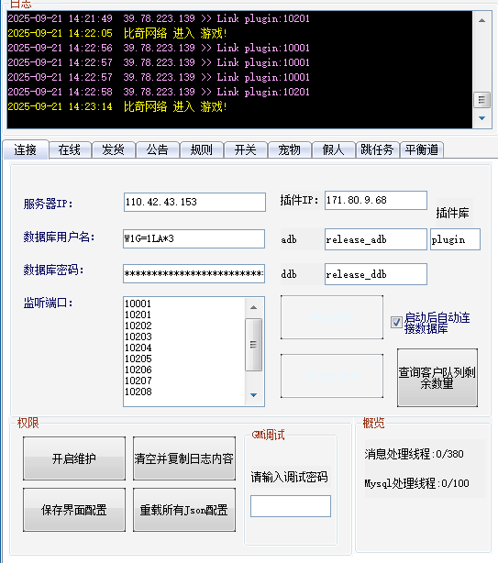
Task: Click the release_ddb input field
Action: pos(376,274)
